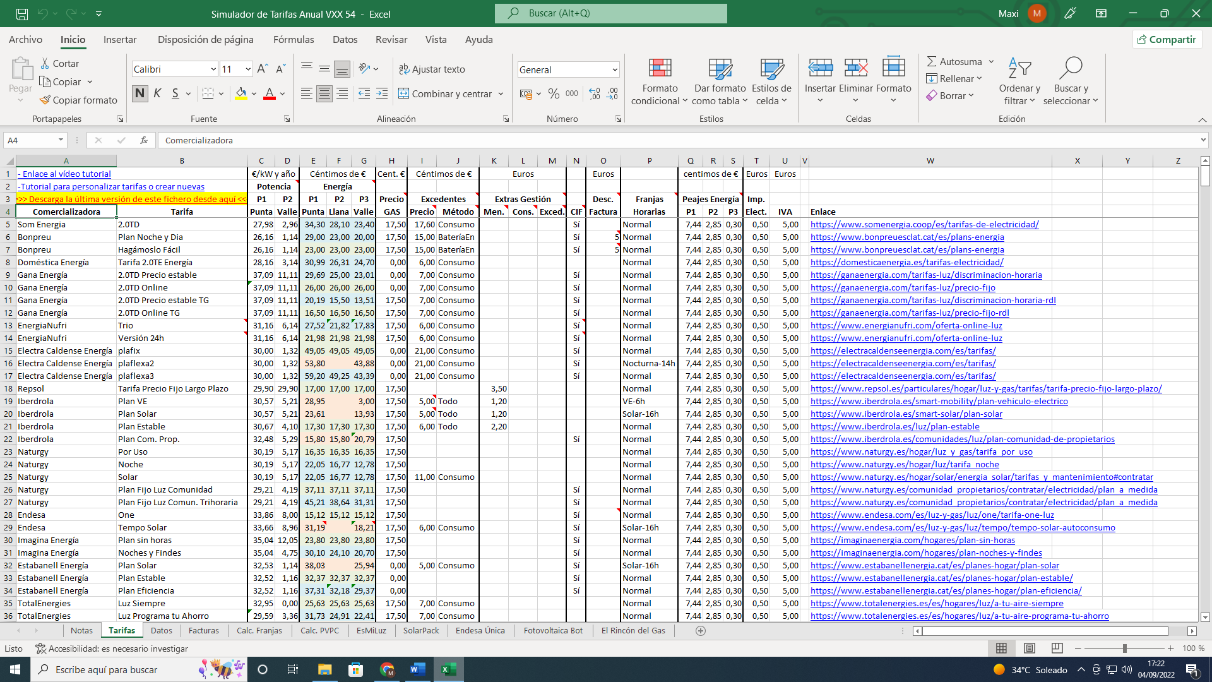This screenshot has width=1212, height=682.
Task: Click the Compartir button
Action: click(1167, 39)
